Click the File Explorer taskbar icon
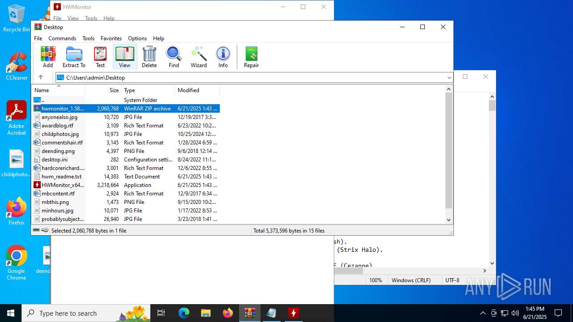The image size is (573, 322). point(205,313)
